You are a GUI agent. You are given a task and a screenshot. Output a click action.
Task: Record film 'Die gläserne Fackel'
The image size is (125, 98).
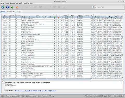[58, 19]
